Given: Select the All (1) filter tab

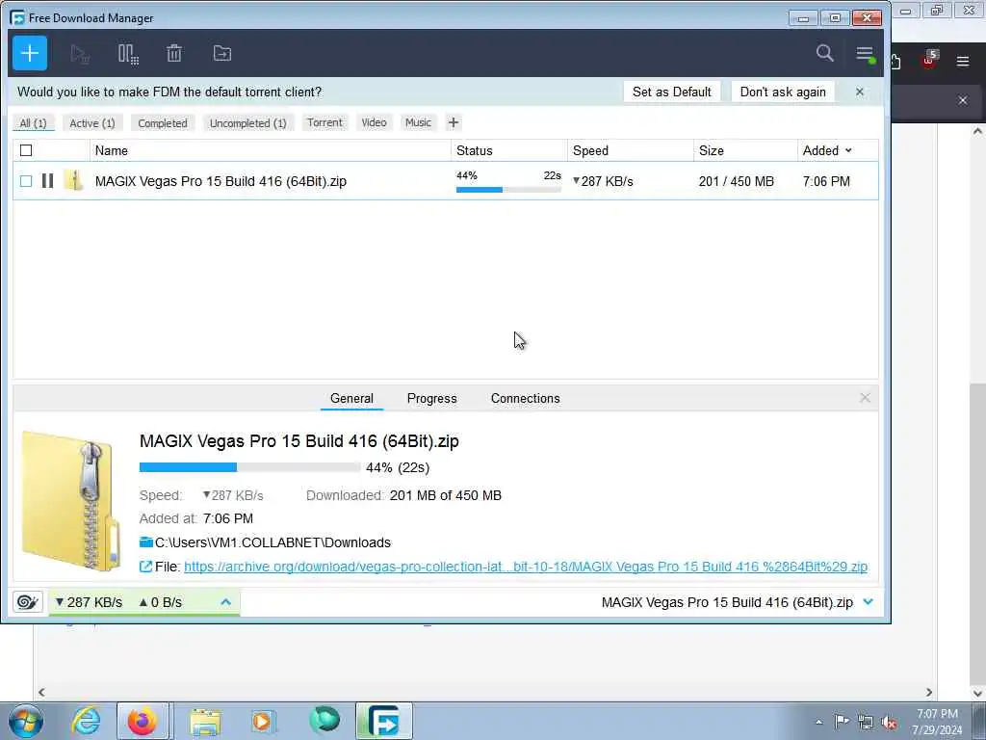Looking at the screenshot, I should tap(34, 123).
